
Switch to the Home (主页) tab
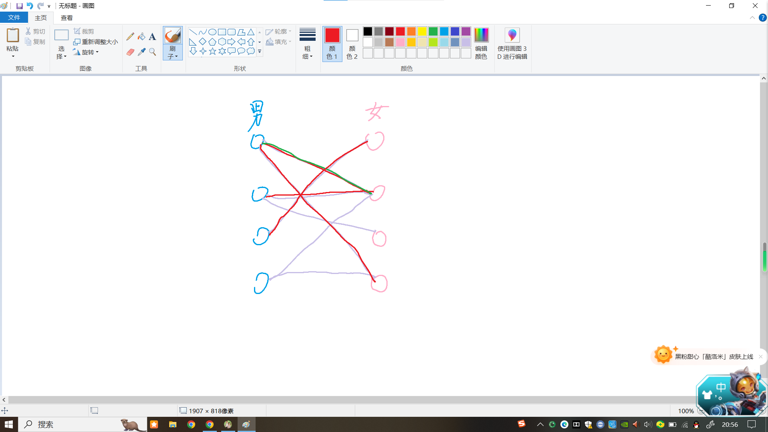point(41,18)
